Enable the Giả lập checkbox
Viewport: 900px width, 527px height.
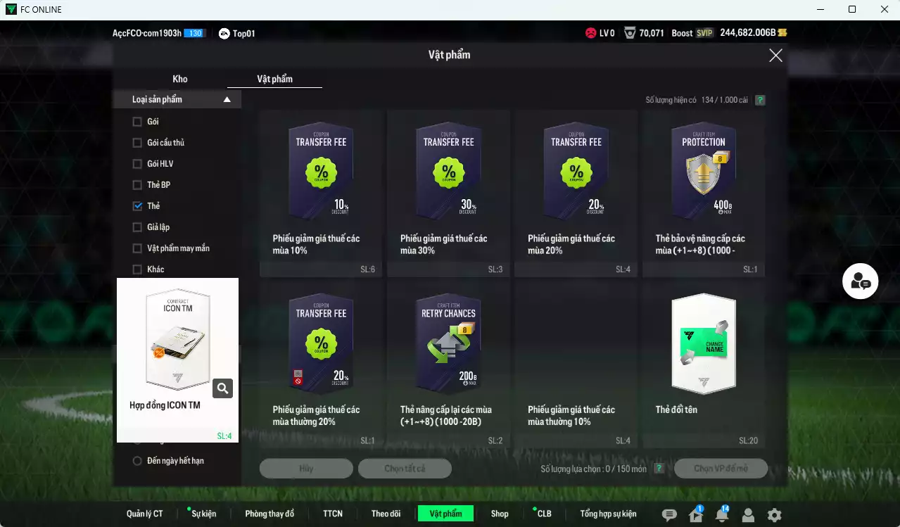[x=137, y=227]
